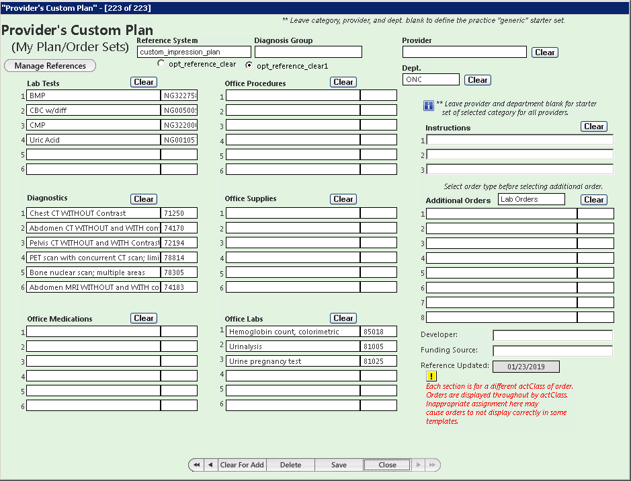Image resolution: width=631 pixels, height=481 pixels.
Task: Select Bone nuclear scan; multiple areas
Action: point(93,272)
